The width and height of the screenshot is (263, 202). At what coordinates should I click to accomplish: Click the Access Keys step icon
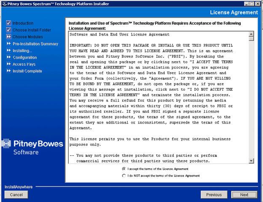click(8, 64)
